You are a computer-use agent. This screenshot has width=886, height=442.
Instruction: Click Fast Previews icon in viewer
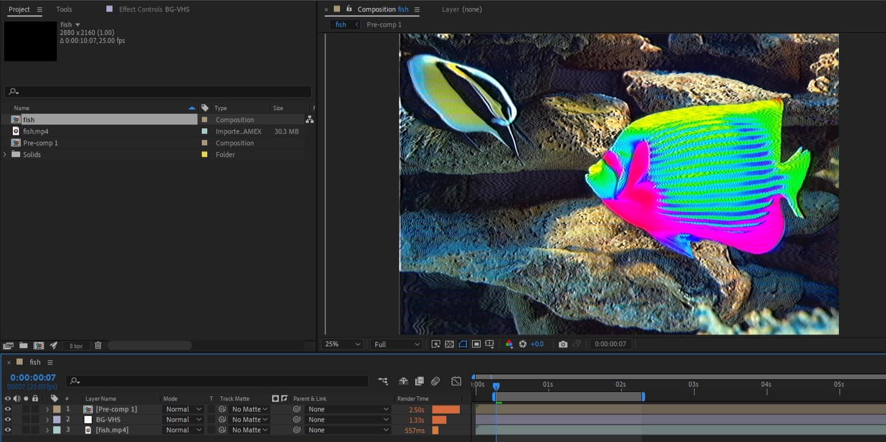point(436,344)
